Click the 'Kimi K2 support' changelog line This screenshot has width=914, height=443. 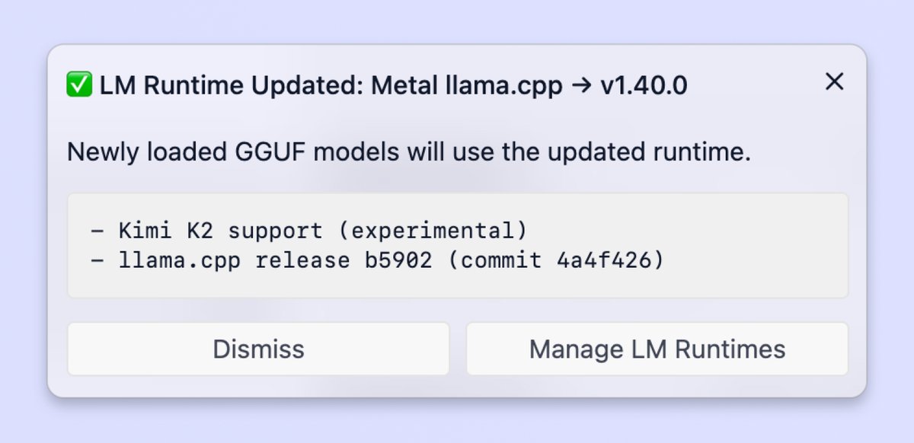coord(308,230)
